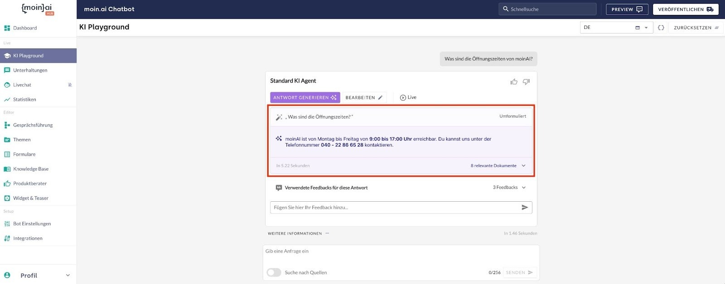Go to Statistiken in the sidebar
This screenshot has width=725, height=284.
click(x=24, y=99)
